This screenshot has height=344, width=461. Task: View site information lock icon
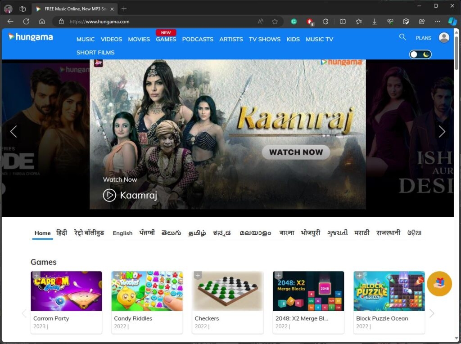(61, 22)
